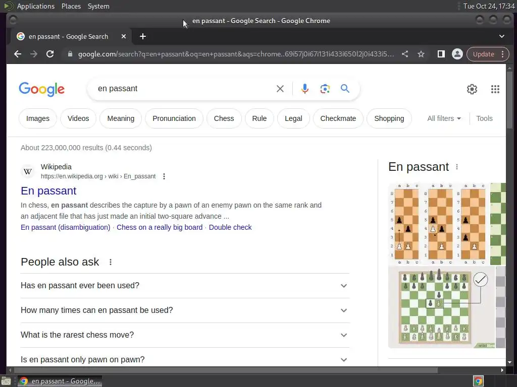The width and height of the screenshot is (517, 387).
Task: Select the Shopping filter chip
Action: (x=389, y=118)
